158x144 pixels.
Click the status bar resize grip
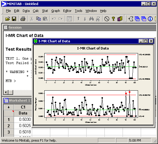coord(155,141)
